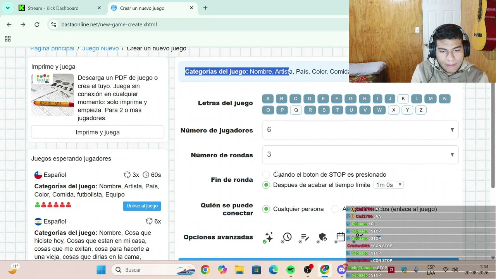This screenshot has height=279, width=496.
Task: Open Discord from the taskbar
Action: pyautogui.click(x=341, y=270)
